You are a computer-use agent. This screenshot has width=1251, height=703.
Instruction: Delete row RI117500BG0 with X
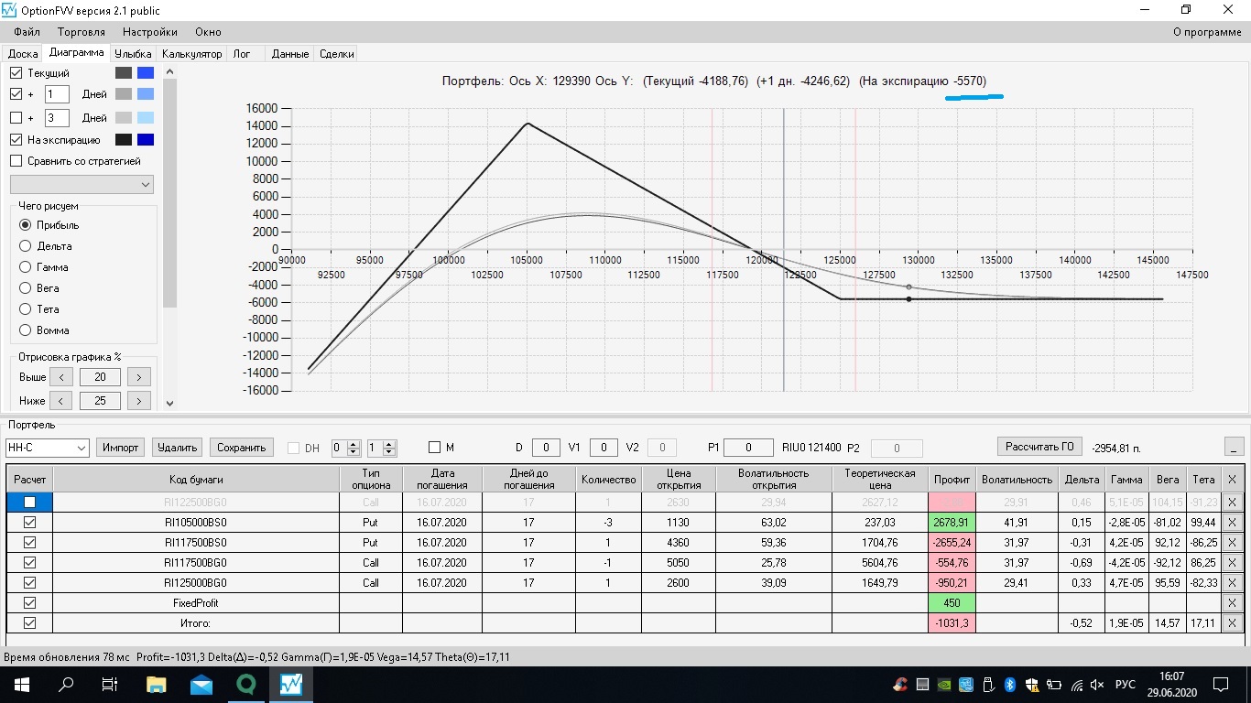coord(1232,563)
